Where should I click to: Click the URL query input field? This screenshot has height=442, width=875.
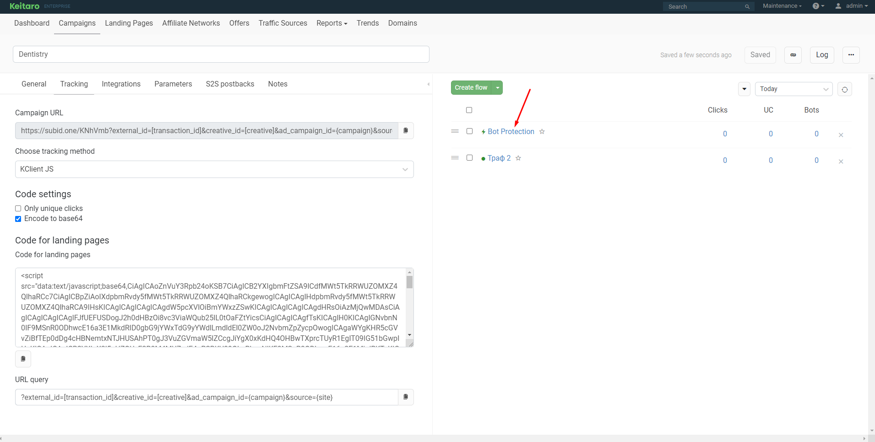(207, 397)
